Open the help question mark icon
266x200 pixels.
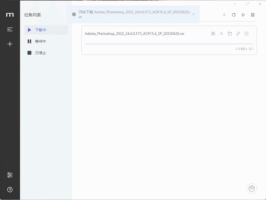tap(10, 190)
